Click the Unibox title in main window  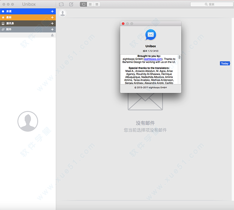tap(29, 4)
